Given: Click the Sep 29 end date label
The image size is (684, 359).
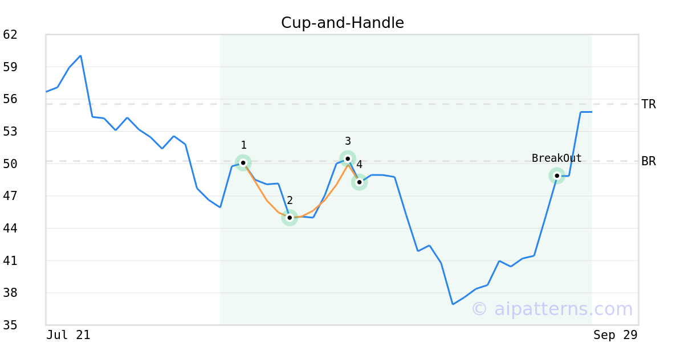Looking at the screenshot, I should pos(616,335).
